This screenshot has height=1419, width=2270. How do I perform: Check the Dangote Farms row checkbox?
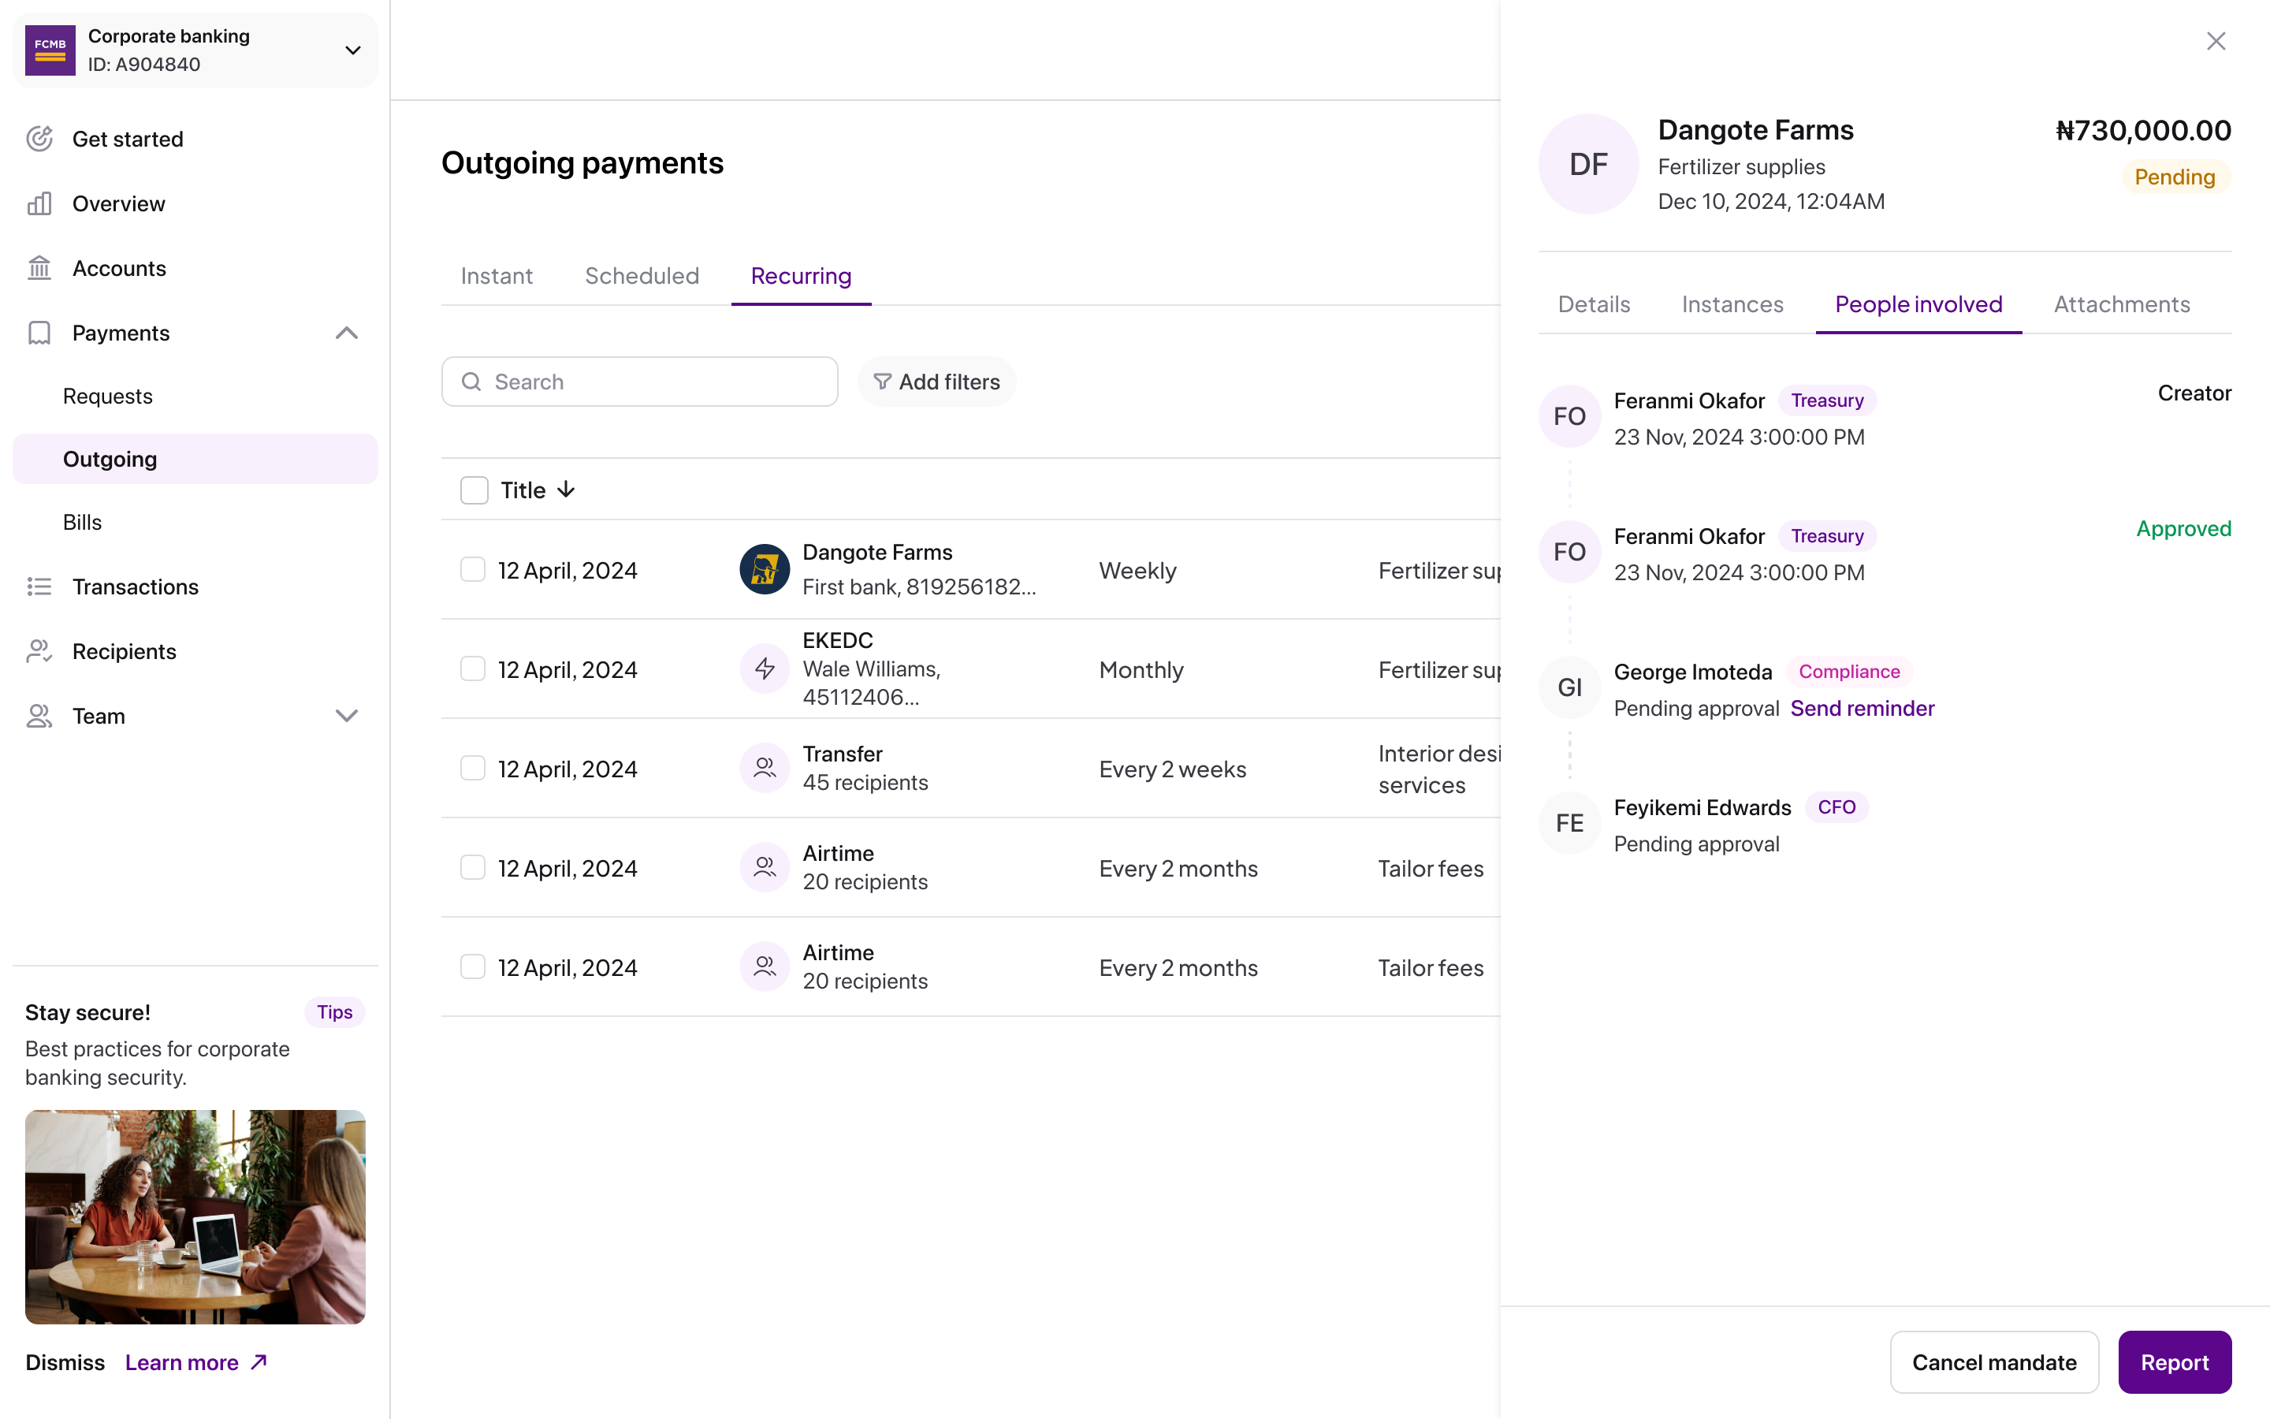(x=473, y=570)
